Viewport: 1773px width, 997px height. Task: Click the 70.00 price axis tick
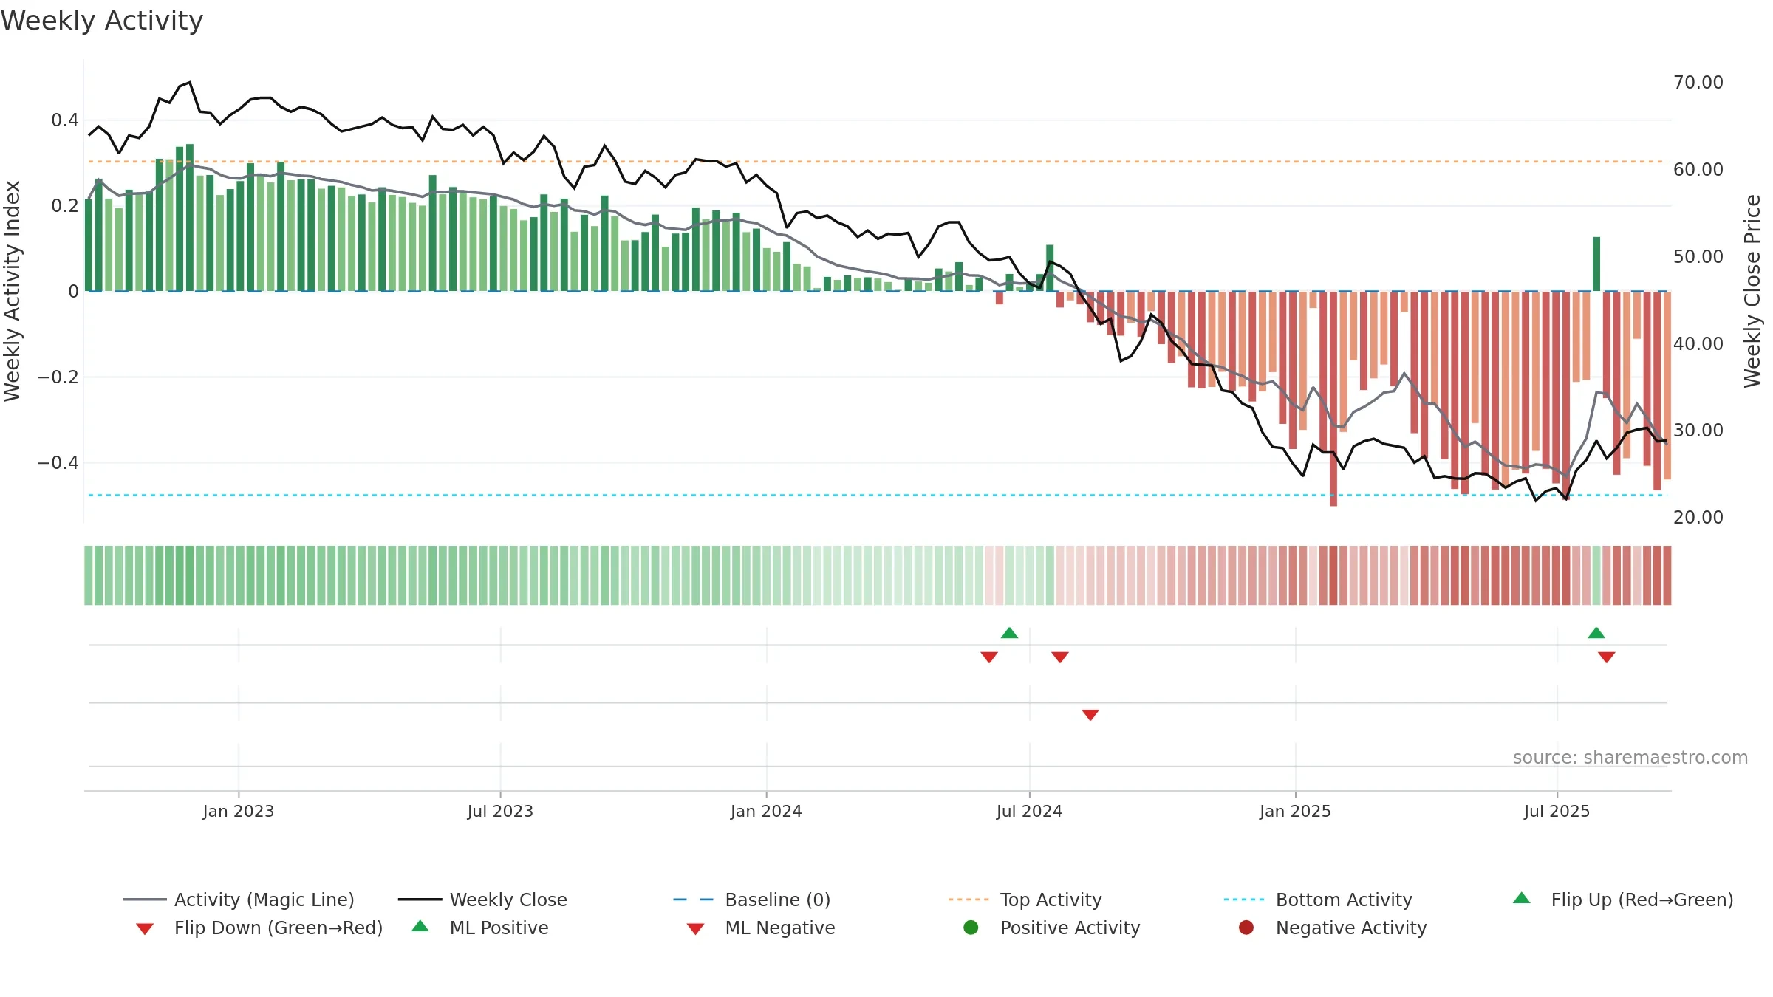1698,82
